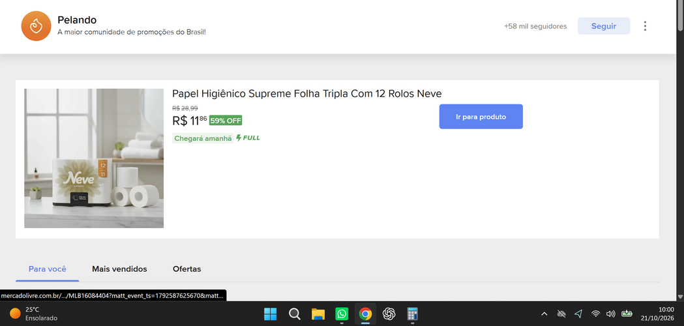Click the orange Pelando logo
The width and height of the screenshot is (684, 326).
[x=37, y=26]
